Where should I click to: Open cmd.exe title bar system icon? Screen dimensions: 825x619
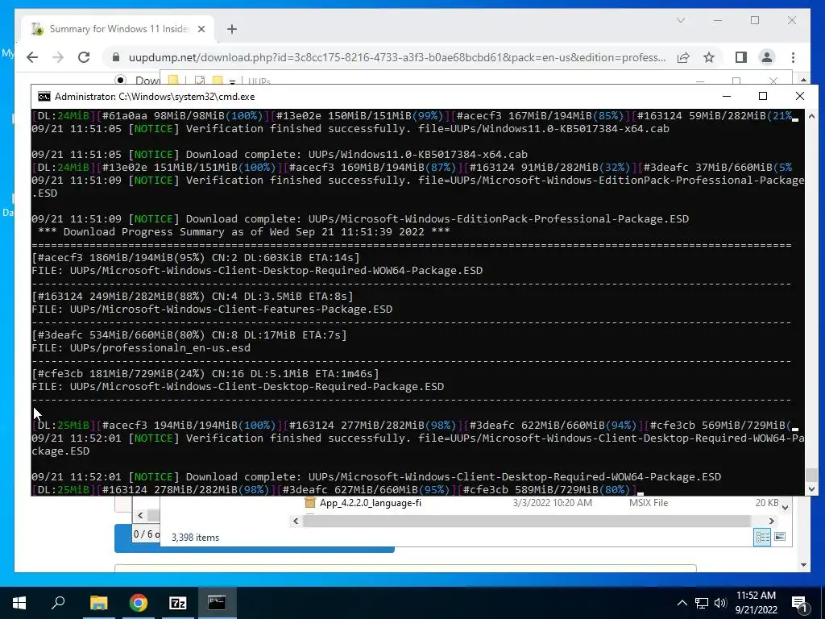point(44,97)
